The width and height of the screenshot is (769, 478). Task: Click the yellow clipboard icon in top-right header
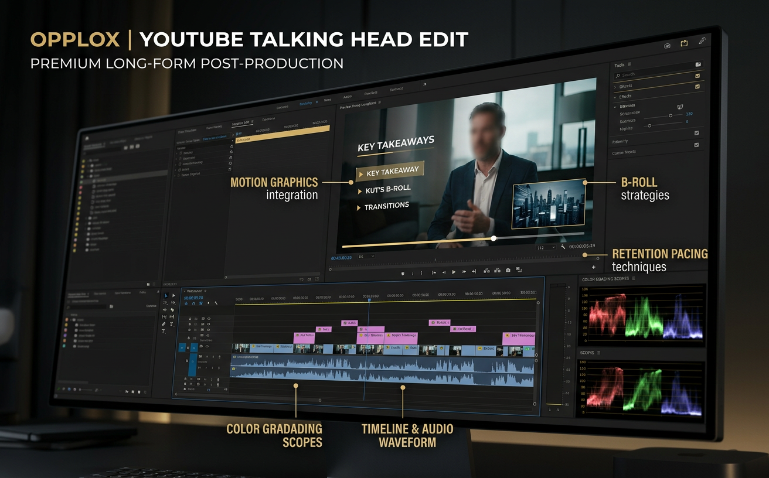click(x=684, y=43)
